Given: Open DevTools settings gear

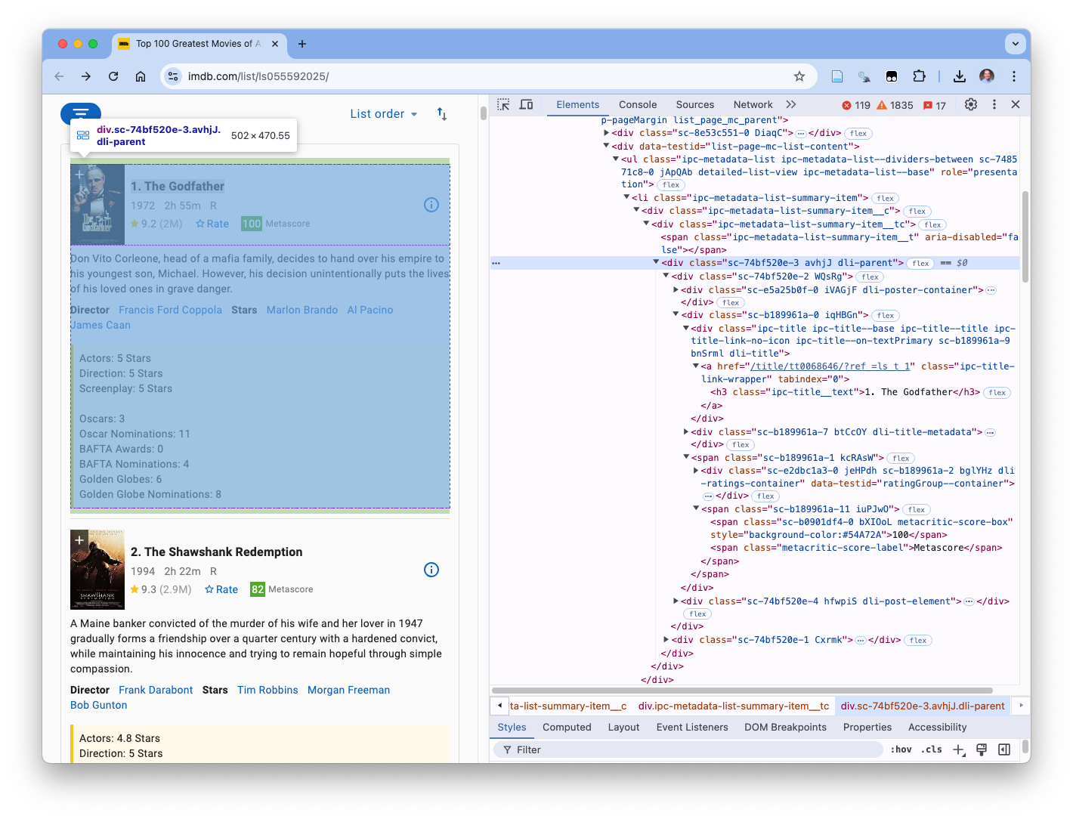Looking at the screenshot, I should tap(971, 105).
